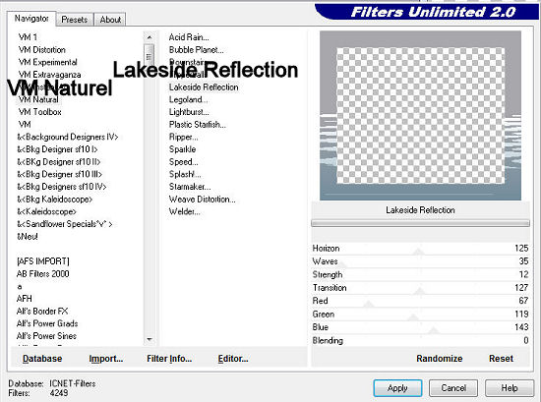Select the Navigator tab
541x402 pixels.
tap(31, 19)
